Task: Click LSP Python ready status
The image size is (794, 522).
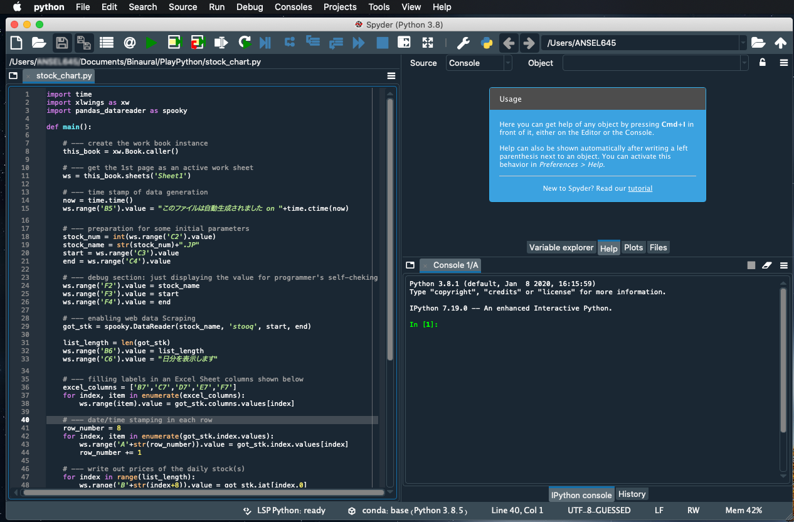Action: click(x=284, y=511)
